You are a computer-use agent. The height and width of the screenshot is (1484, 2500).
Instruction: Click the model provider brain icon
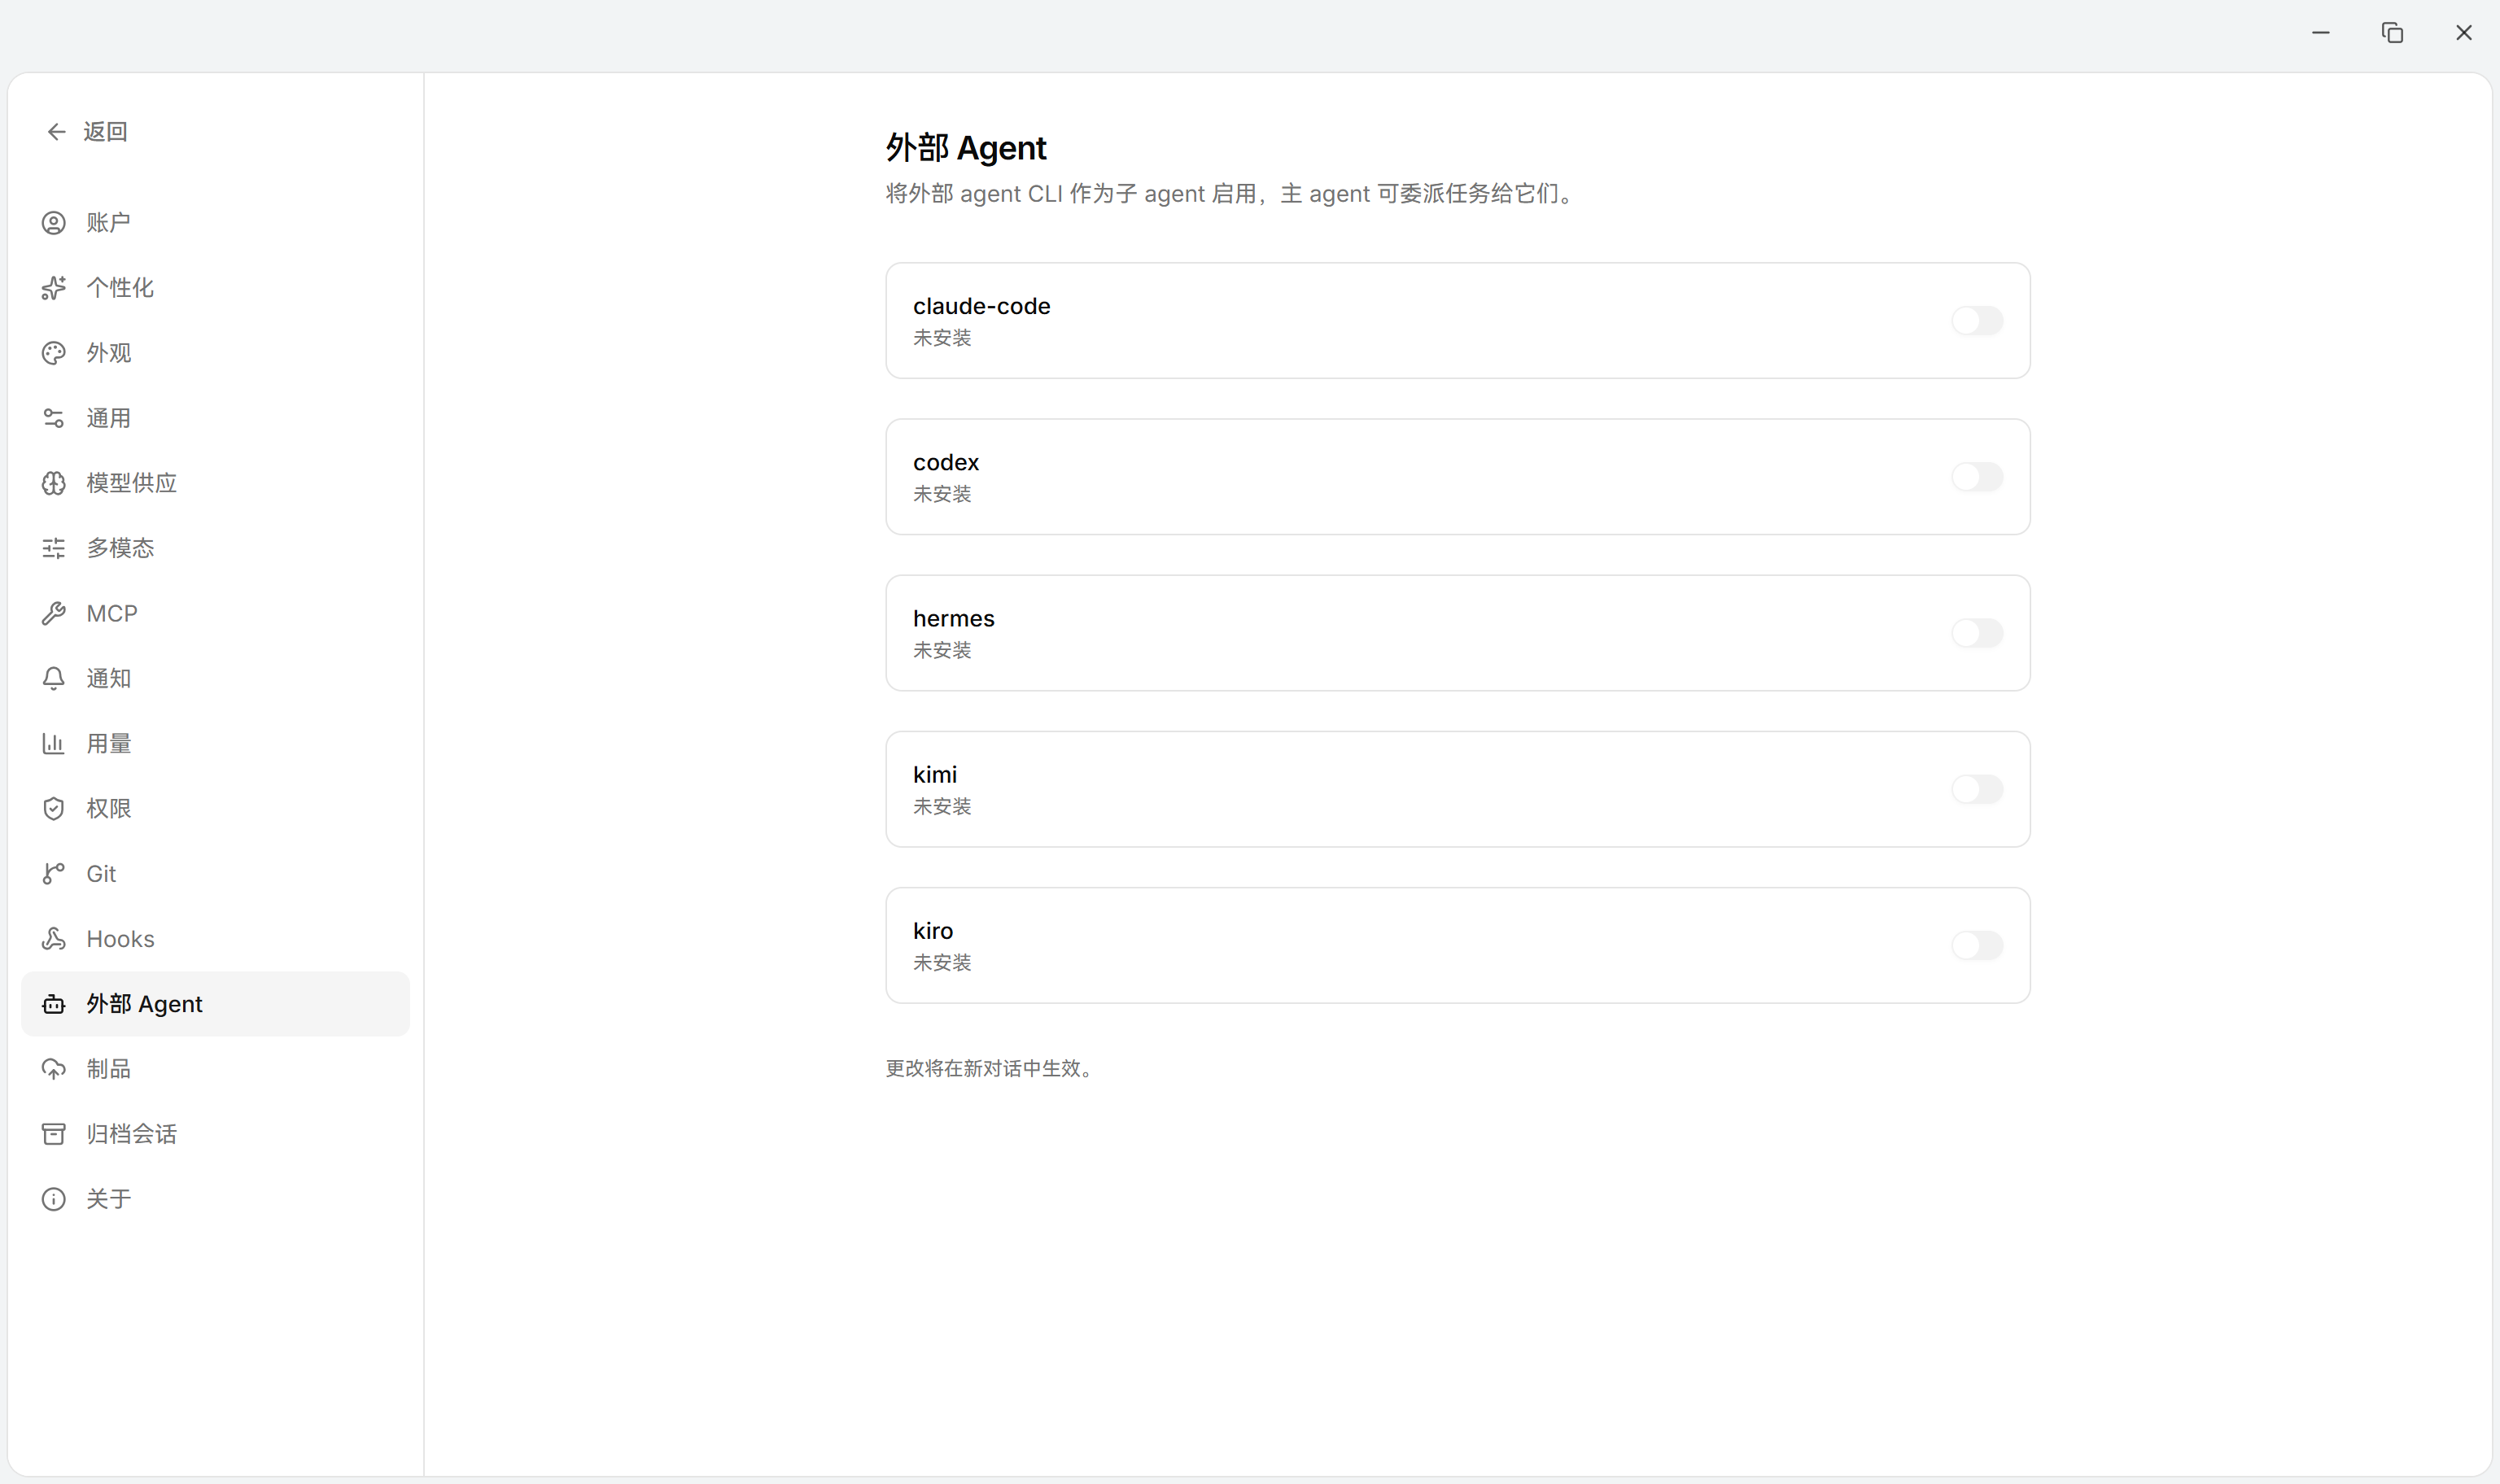point(54,483)
